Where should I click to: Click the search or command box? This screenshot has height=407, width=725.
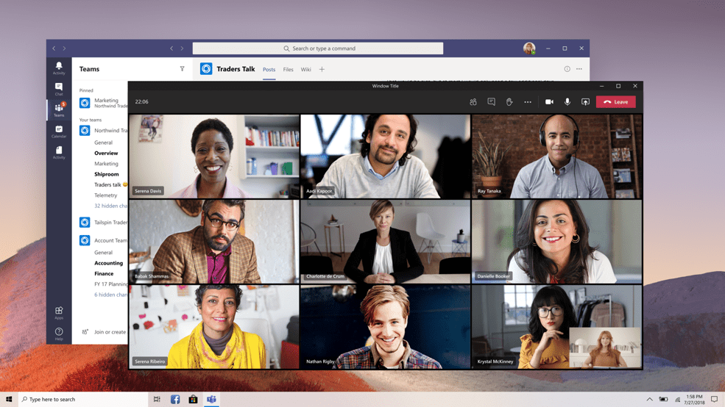[318, 48]
